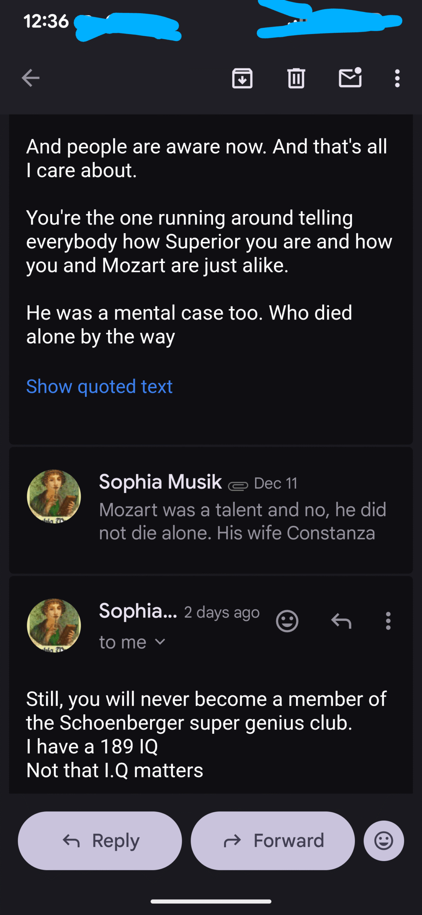Tap the paperclip attachment indicator by Dec 11
This screenshot has width=422, height=915.
click(x=238, y=486)
